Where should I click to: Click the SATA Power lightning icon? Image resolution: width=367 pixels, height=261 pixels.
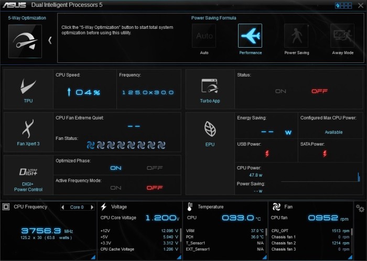[325, 154]
